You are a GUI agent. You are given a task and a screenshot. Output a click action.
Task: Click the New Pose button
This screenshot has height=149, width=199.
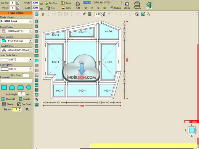(x=51, y=3)
